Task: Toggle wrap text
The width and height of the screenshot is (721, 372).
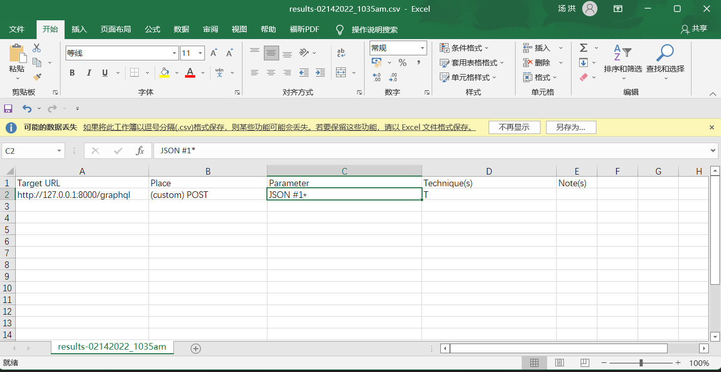Action: tap(341, 53)
